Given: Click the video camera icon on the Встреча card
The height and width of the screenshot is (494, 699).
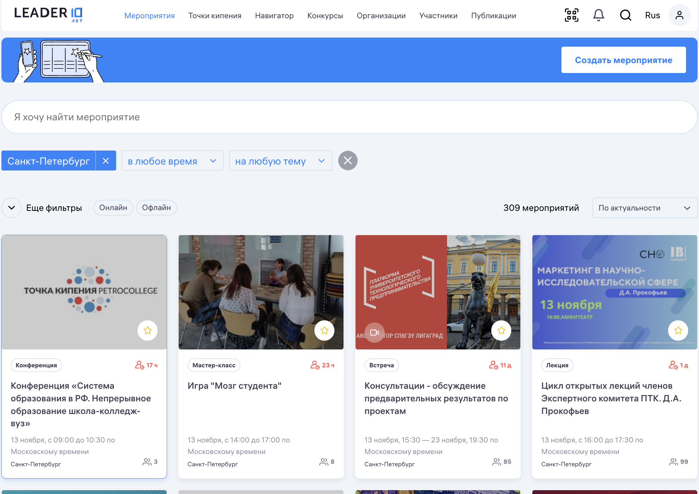Looking at the screenshot, I should pyautogui.click(x=374, y=332).
